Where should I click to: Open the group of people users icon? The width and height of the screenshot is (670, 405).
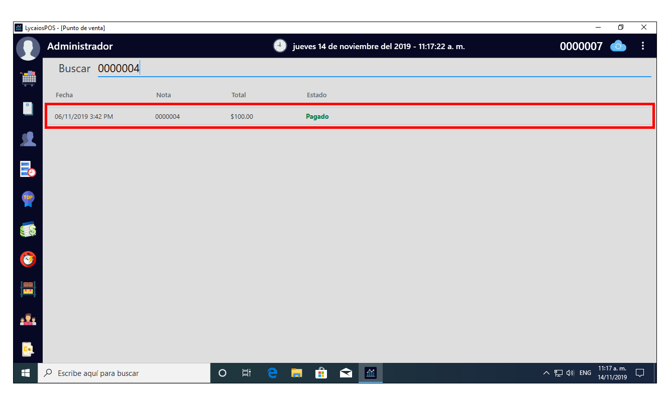28,319
